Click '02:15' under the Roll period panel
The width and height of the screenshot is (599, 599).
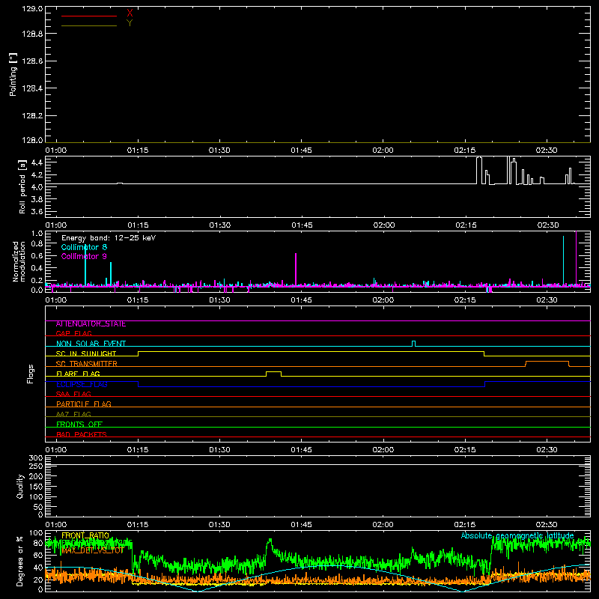pyautogui.click(x=466, y=225)
